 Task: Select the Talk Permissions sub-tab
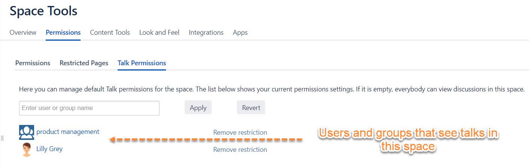(142, 63)
